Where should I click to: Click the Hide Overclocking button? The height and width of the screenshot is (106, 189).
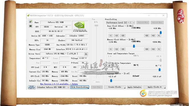tap(80, 87)
